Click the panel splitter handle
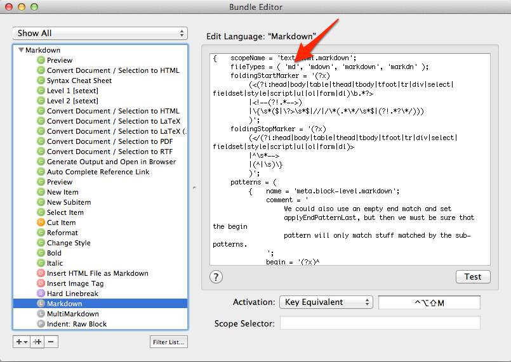This screenshot has height=362, width=511. [x=194, y=188]
